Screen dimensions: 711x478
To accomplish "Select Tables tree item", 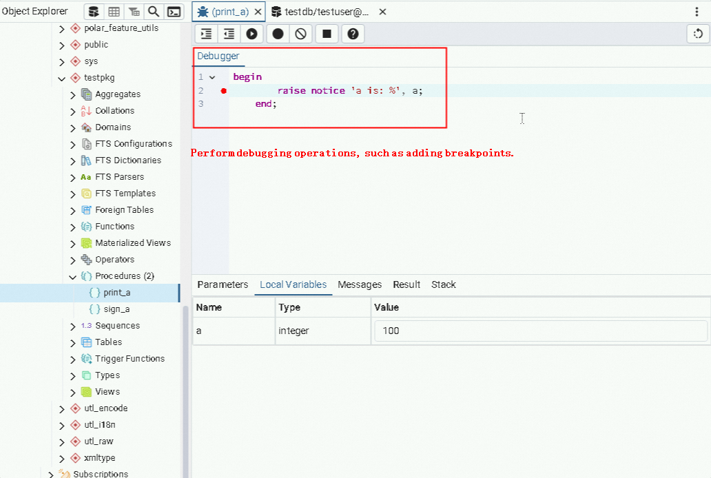I will tap(108, 342).
